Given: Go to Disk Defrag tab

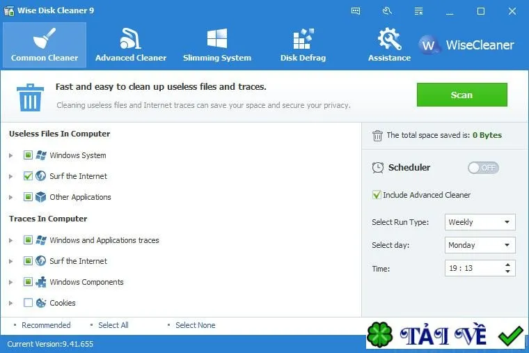Looking at the screenshot, I should 303,45.
